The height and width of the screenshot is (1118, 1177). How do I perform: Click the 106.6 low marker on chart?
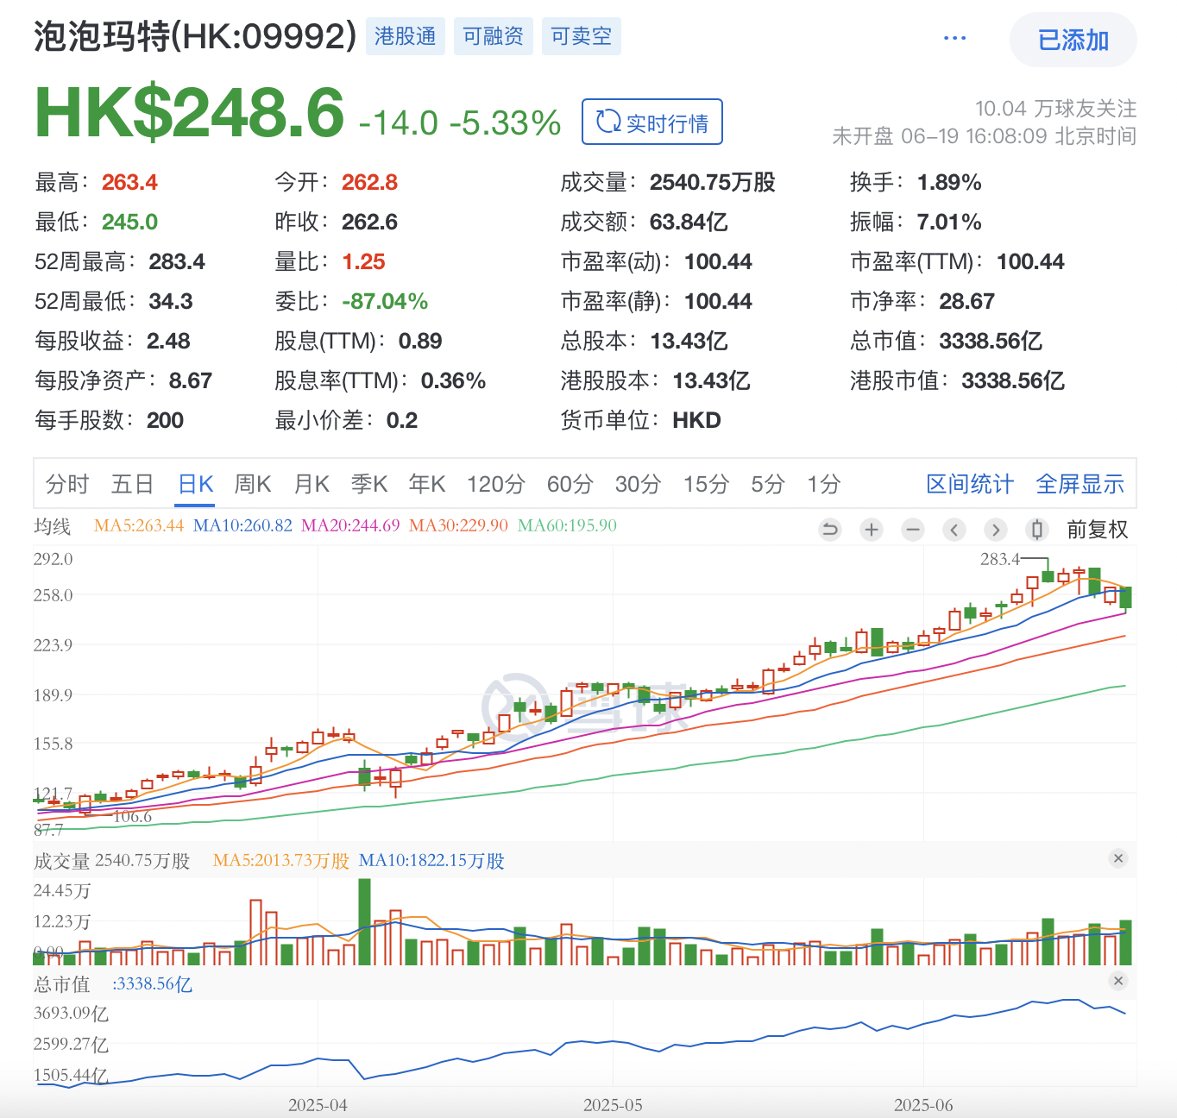click(x=132, y=816)
